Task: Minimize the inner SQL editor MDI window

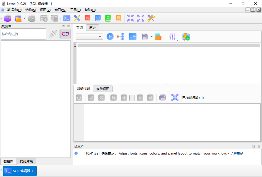Action: tap(248, 10)
